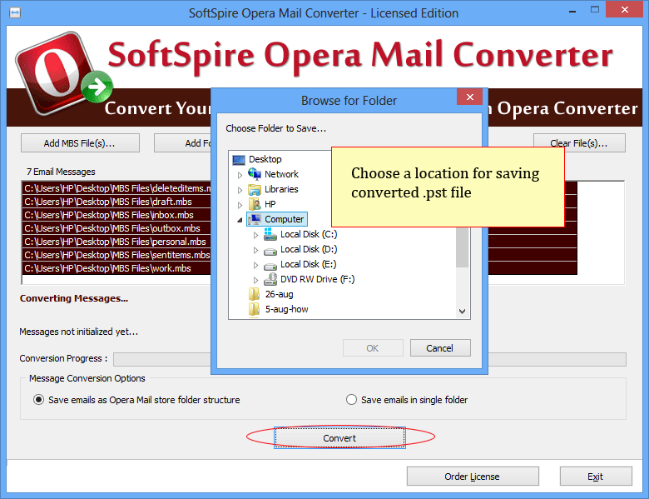Click the Local Disk (C:) drive icon

pyautogui.click(x=270, y=235)
